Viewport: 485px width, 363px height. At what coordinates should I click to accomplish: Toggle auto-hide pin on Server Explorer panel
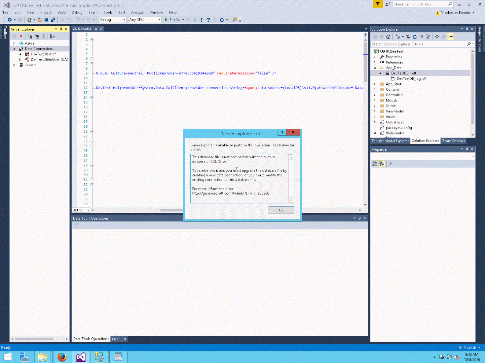pos(61,29)
